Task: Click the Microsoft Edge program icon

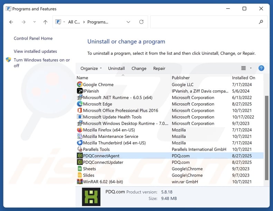Action: [x=79, y=104]
